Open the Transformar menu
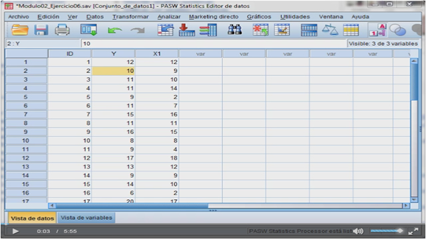 (130, 17)
